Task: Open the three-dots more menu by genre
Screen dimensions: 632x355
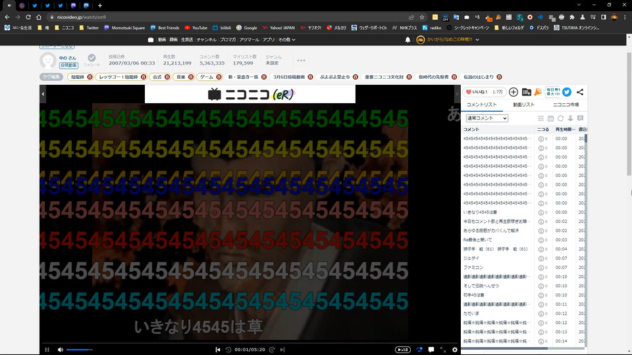Action: click(301, 60)
